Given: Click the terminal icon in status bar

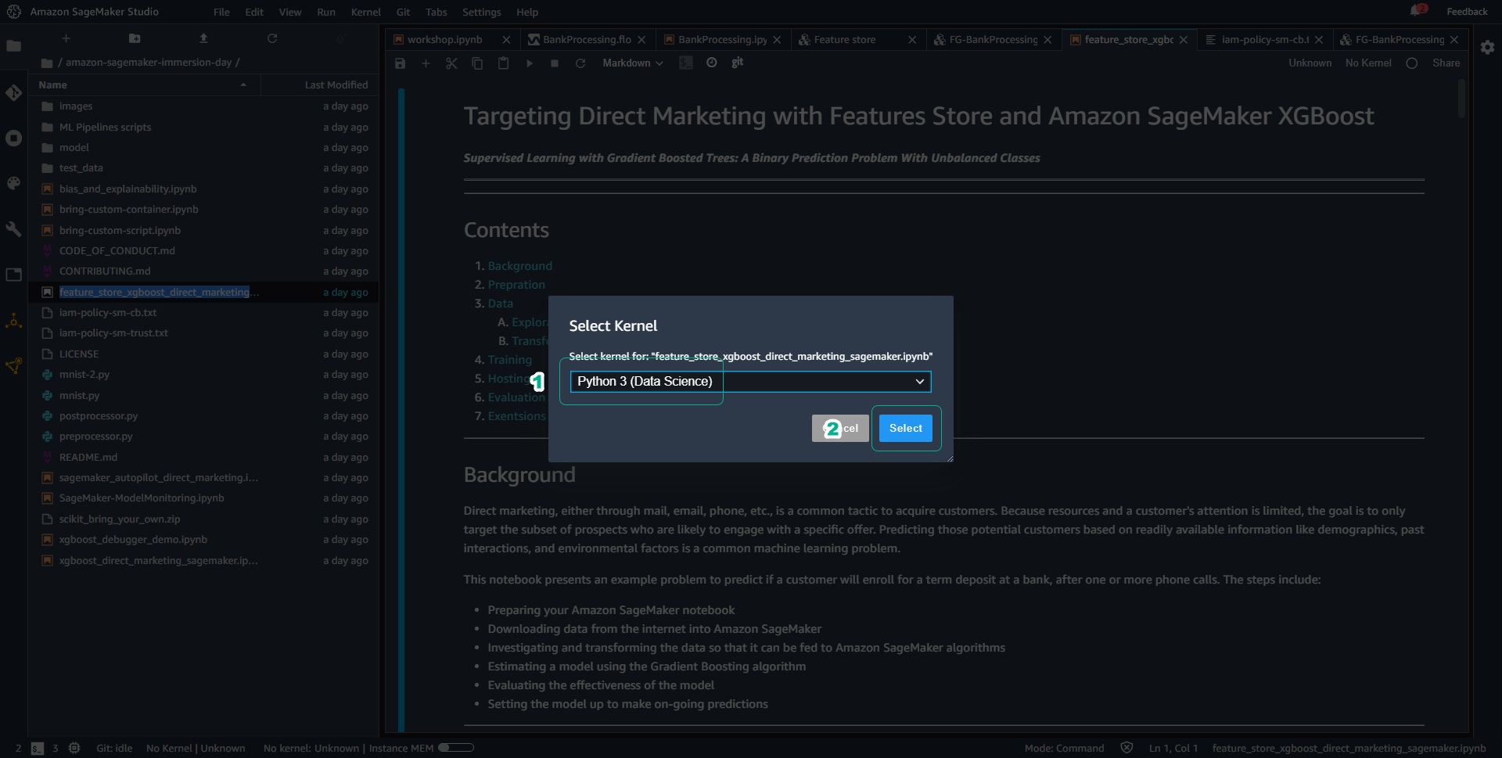Looking at the screenshot, I should 38,749.
